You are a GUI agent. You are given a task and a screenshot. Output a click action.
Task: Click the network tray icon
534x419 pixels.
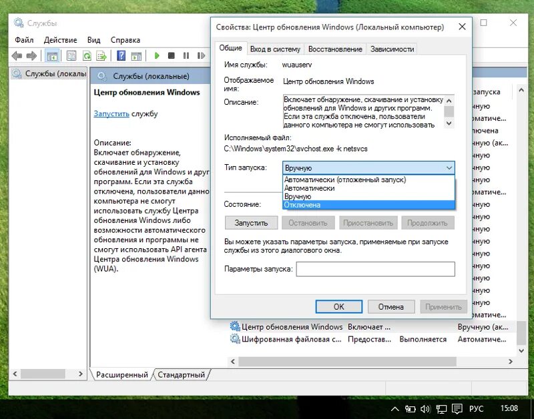click(442, 409)
